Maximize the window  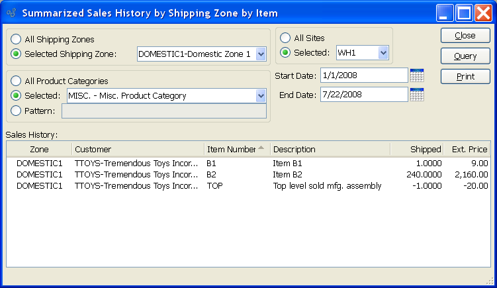464,13
